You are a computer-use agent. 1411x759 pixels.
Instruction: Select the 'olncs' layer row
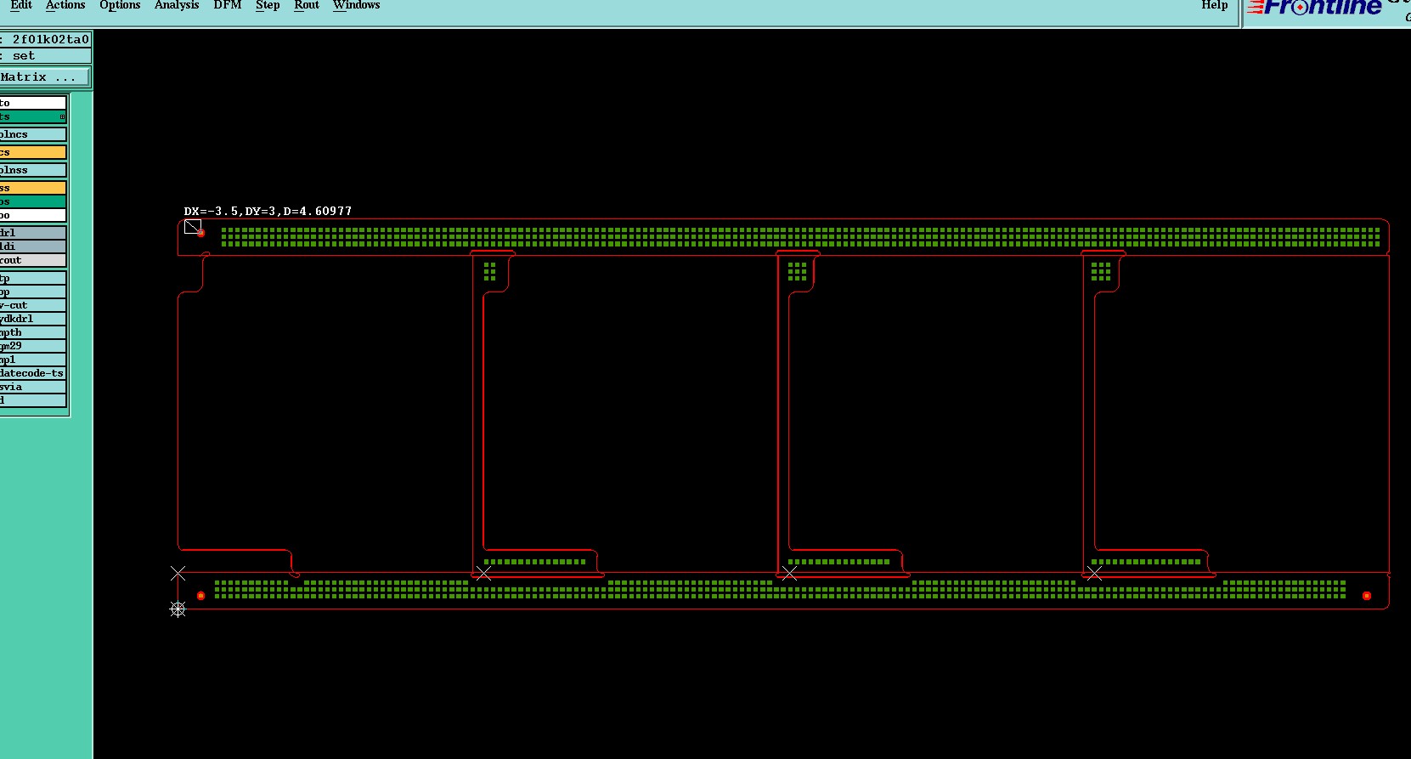[x=33, y=134]
